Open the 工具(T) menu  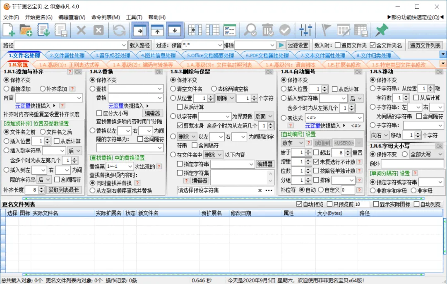coord(134,17)
